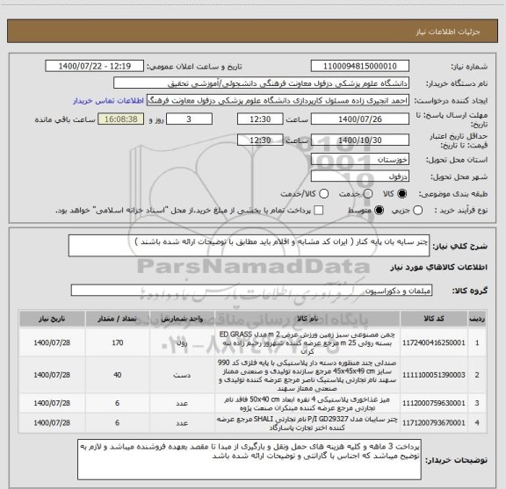Click the goods group field مبلمان و دکوراسیون
The image size is (506, 489).
coord(251,291)
